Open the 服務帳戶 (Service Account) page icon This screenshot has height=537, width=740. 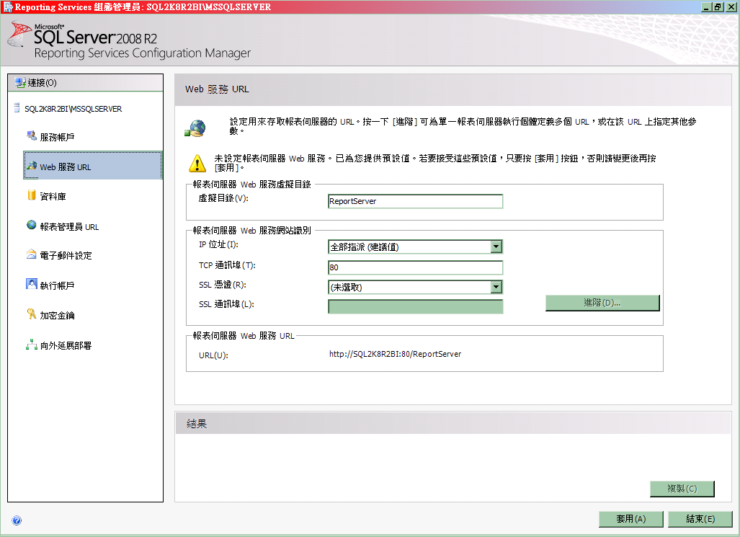coord(32,135)
